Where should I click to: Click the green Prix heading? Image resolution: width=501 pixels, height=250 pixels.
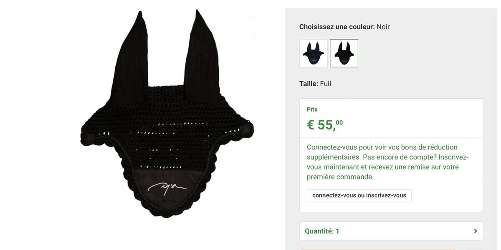312,110
